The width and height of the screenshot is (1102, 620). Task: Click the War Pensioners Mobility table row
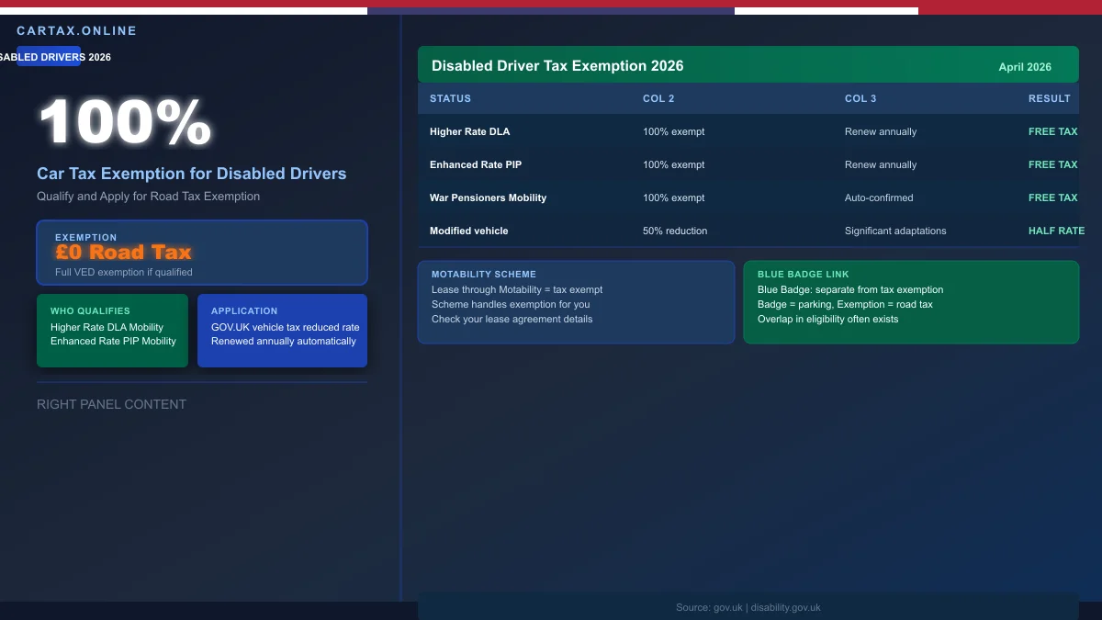pyautogui.click(x=748, y=197)
